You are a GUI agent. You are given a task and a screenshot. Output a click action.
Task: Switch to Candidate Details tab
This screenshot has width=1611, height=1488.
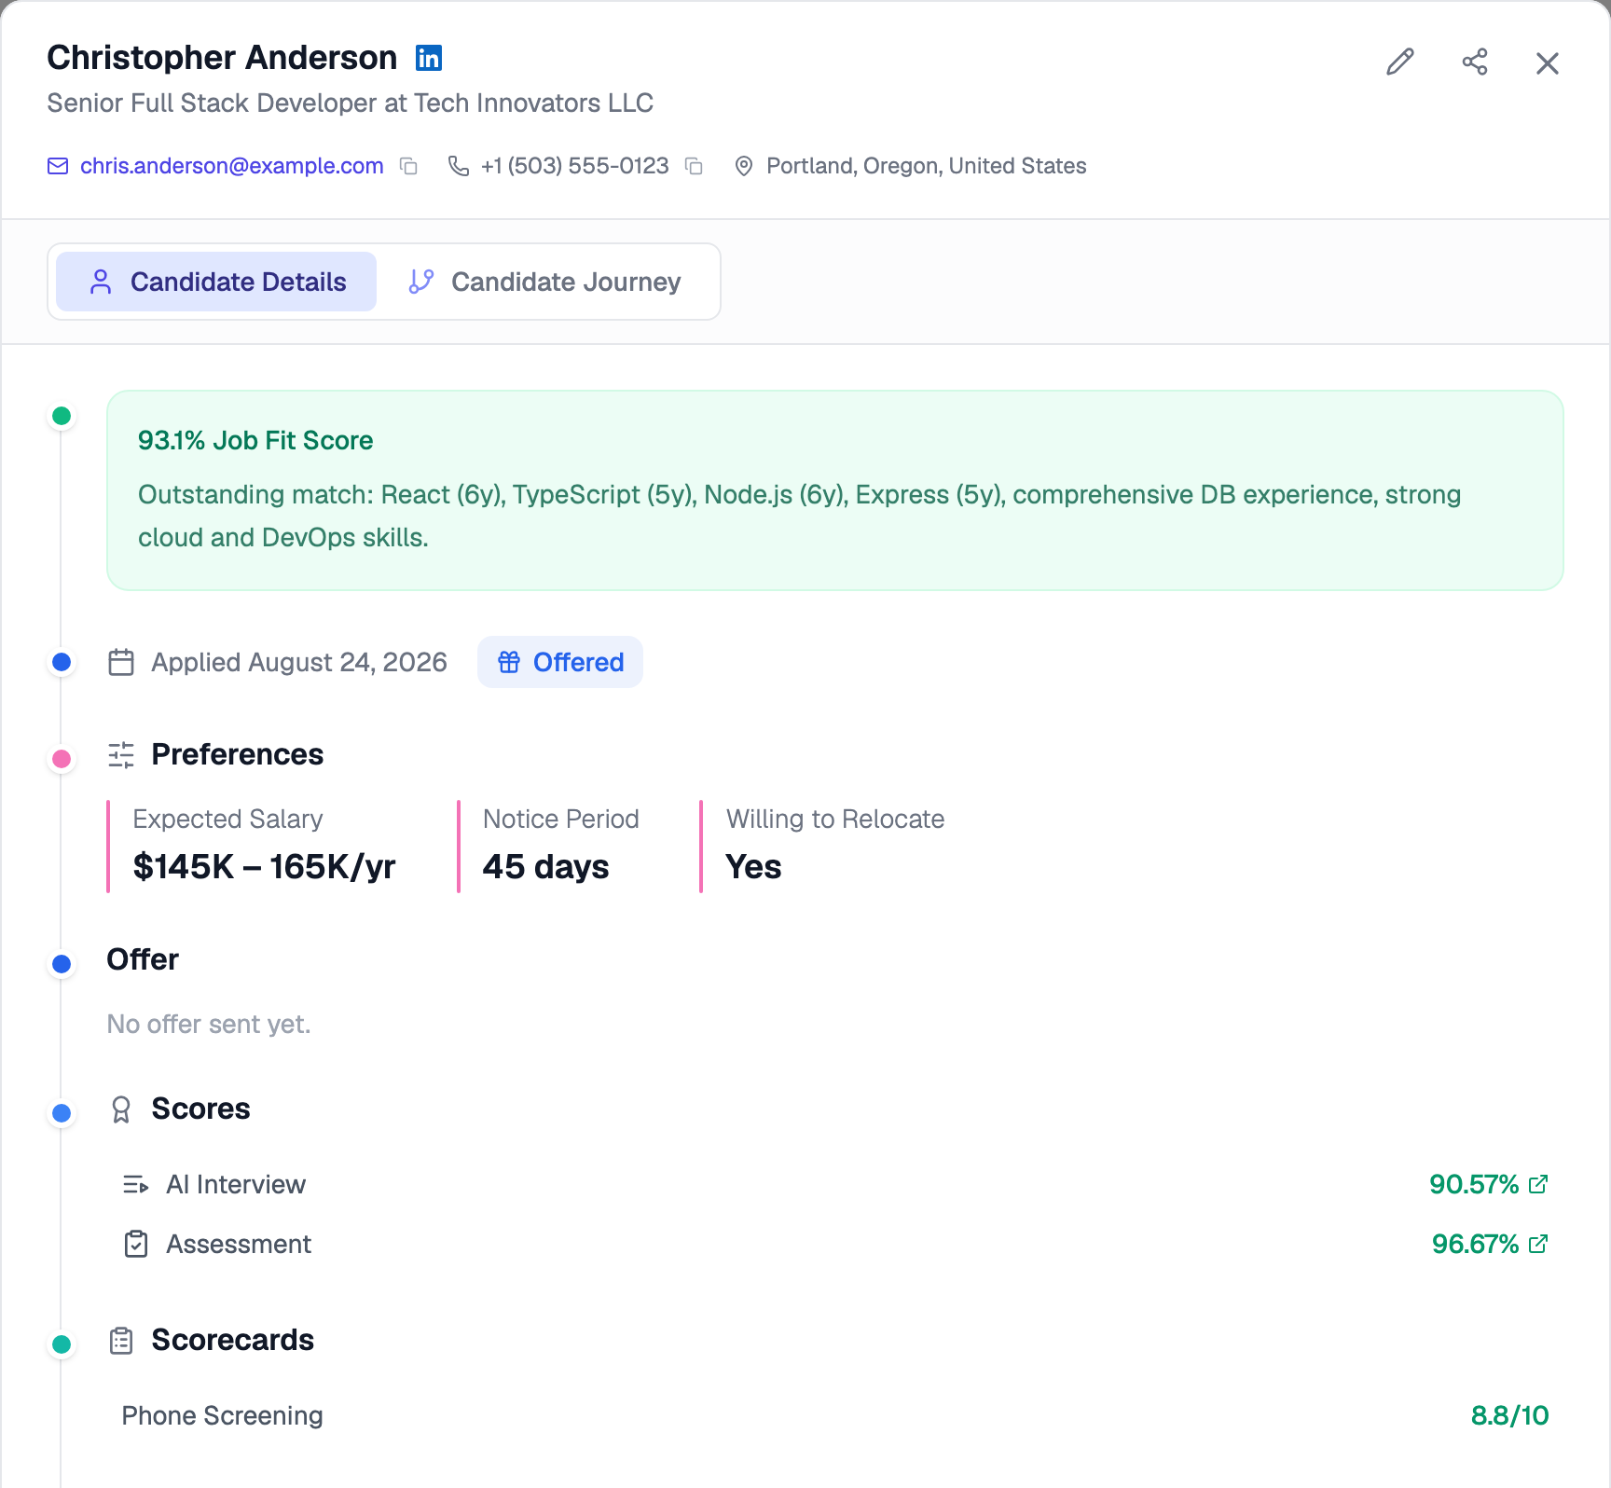pos(216,282)
